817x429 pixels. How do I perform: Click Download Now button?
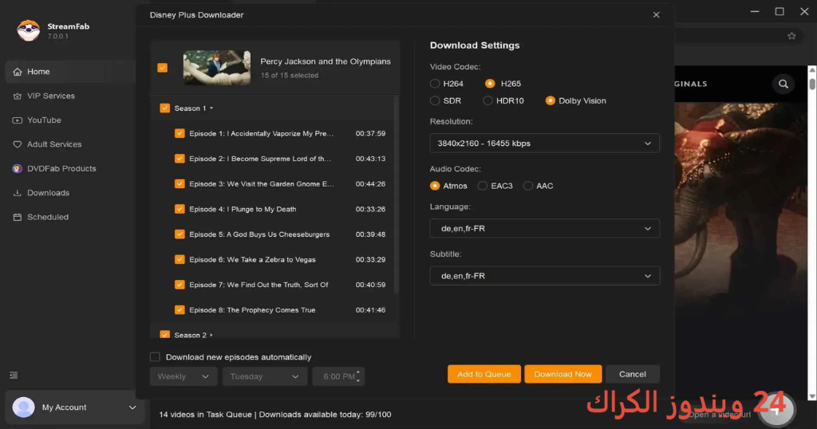[x=562, y=374]
